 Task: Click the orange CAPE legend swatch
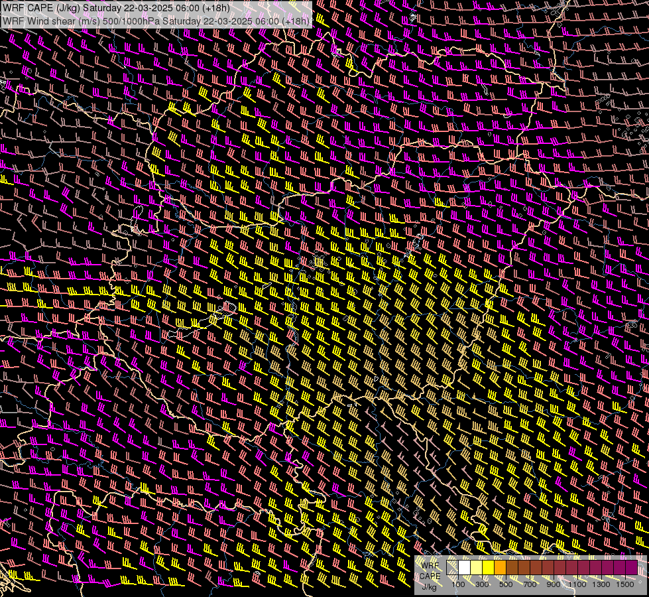(x=500, y=568)
